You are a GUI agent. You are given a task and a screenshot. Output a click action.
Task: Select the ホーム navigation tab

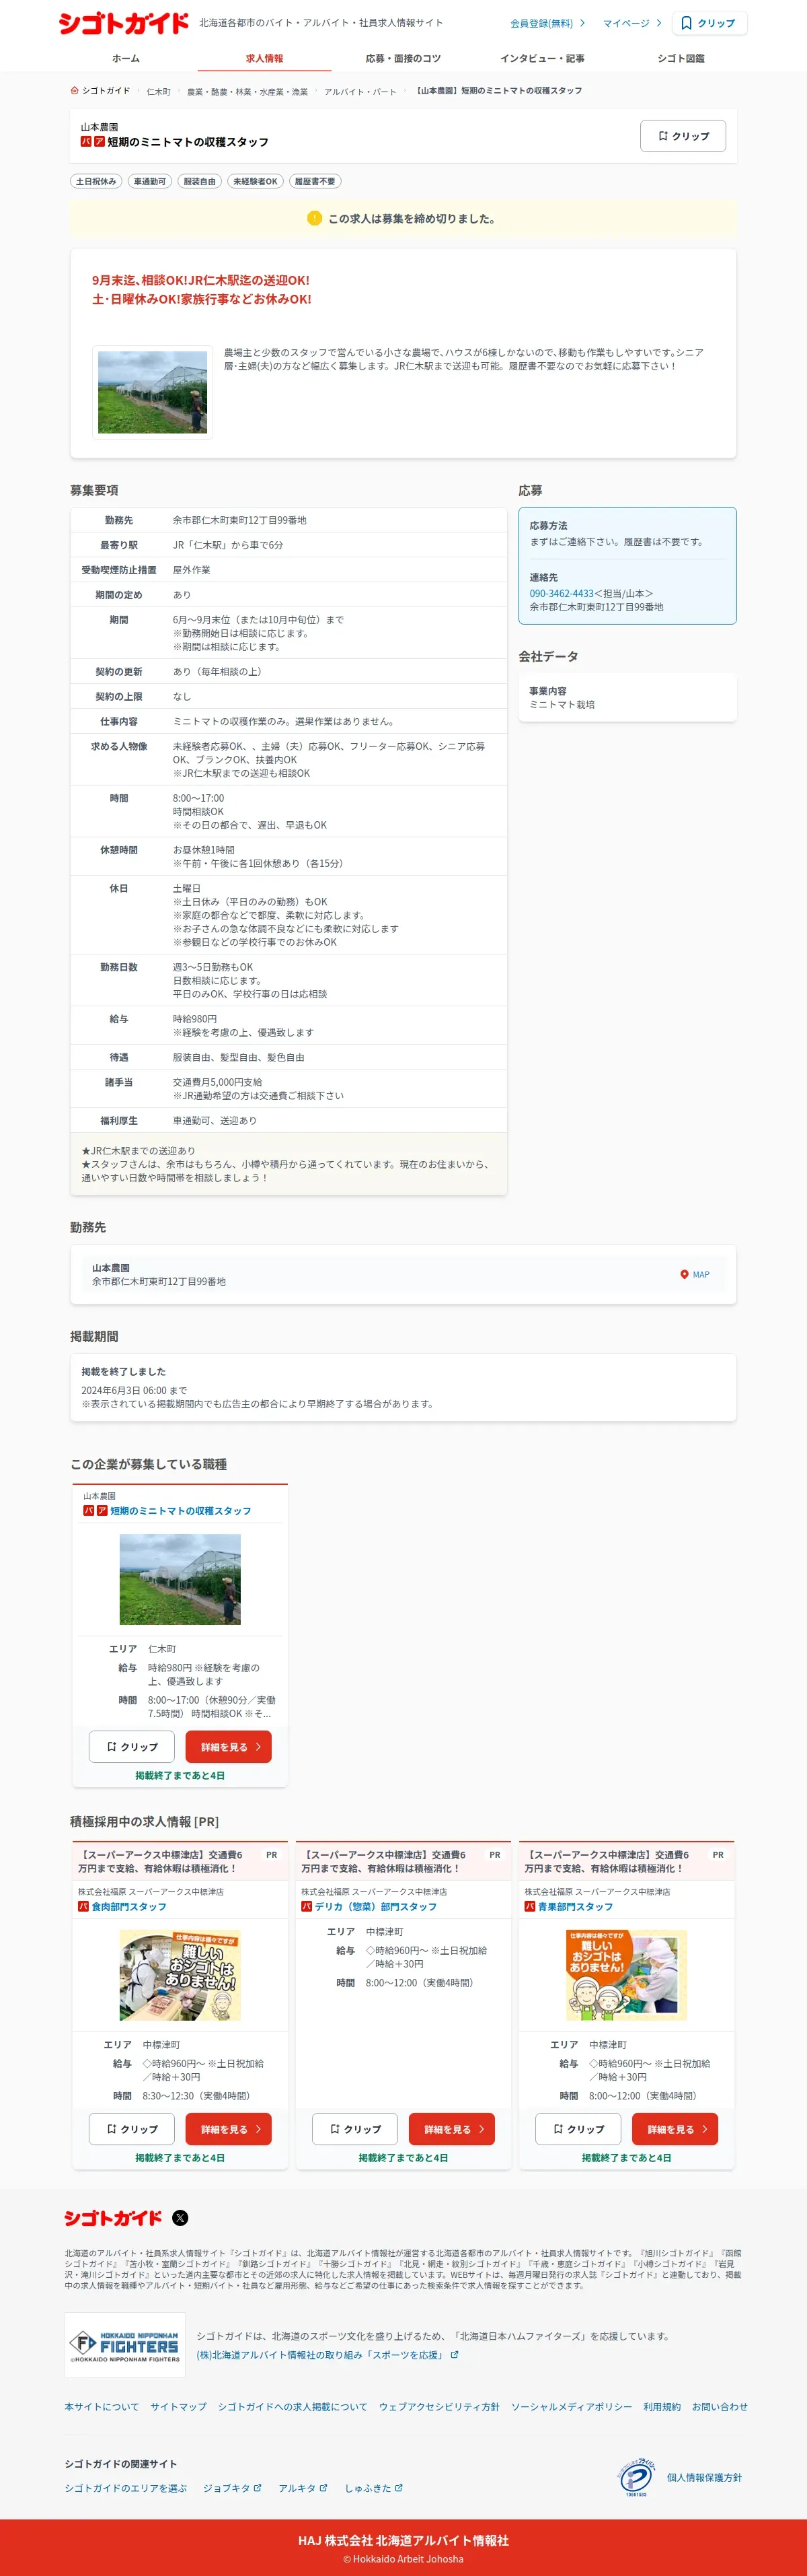click(126, 58)
